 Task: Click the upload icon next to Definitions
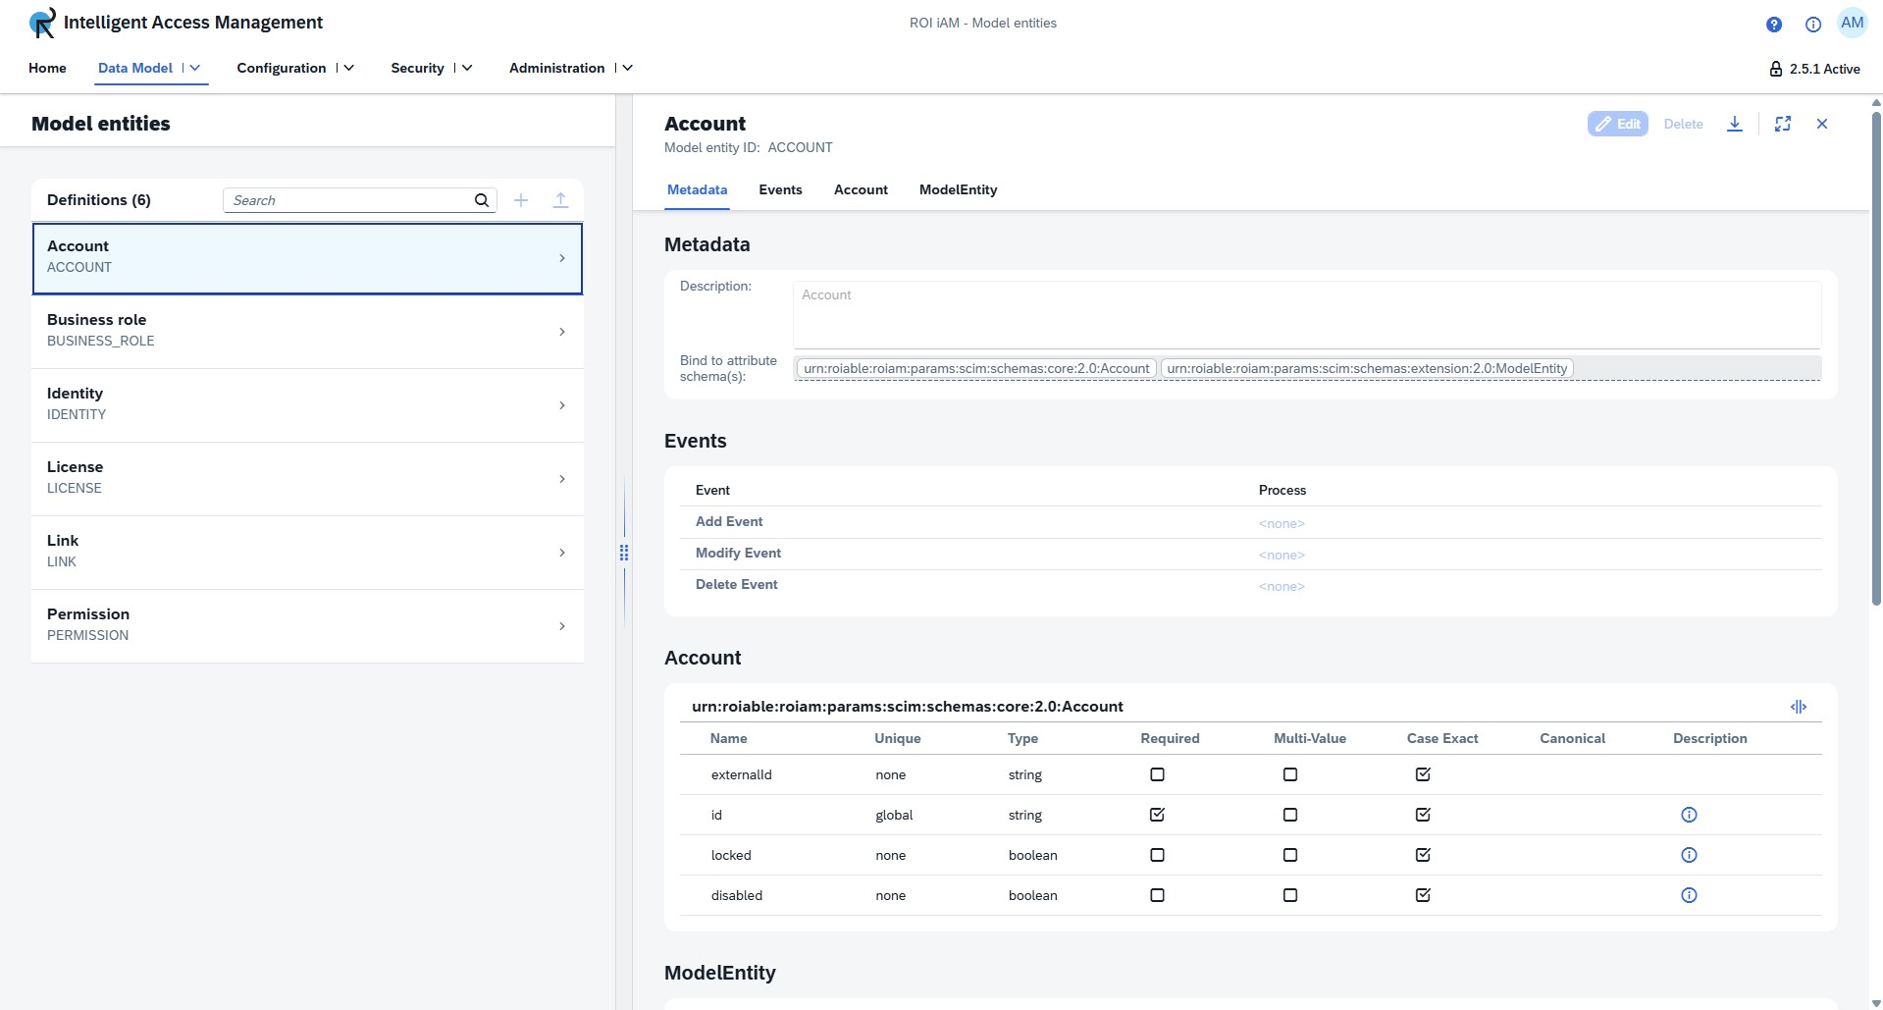[x=560, y=200]
